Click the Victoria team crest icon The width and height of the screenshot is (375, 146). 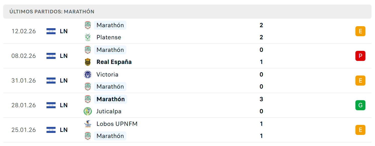point(87,75)
